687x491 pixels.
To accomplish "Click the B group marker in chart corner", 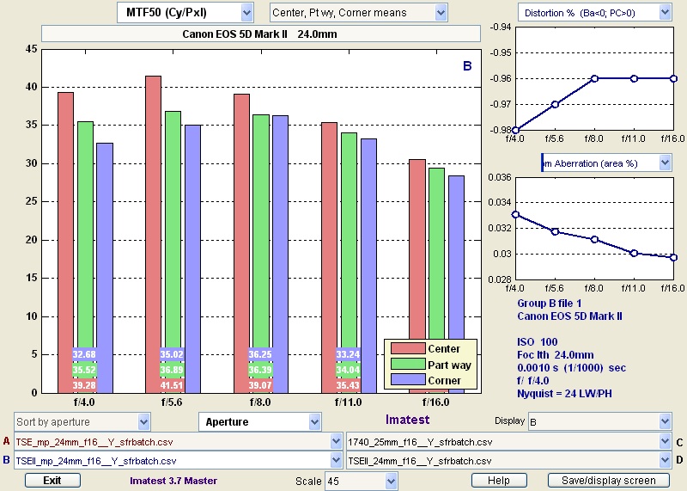I will coord(467,66).
